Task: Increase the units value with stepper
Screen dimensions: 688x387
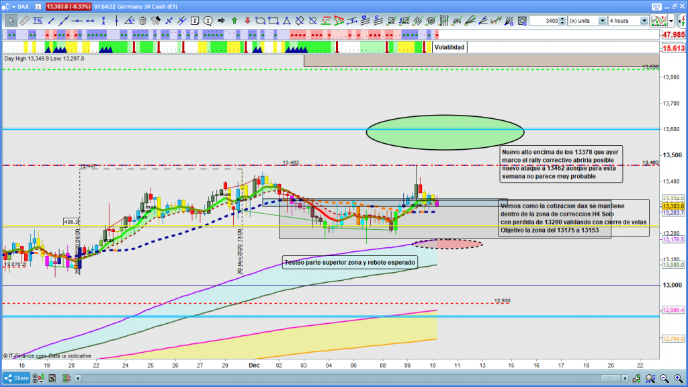Action: (x=563, y=19)
